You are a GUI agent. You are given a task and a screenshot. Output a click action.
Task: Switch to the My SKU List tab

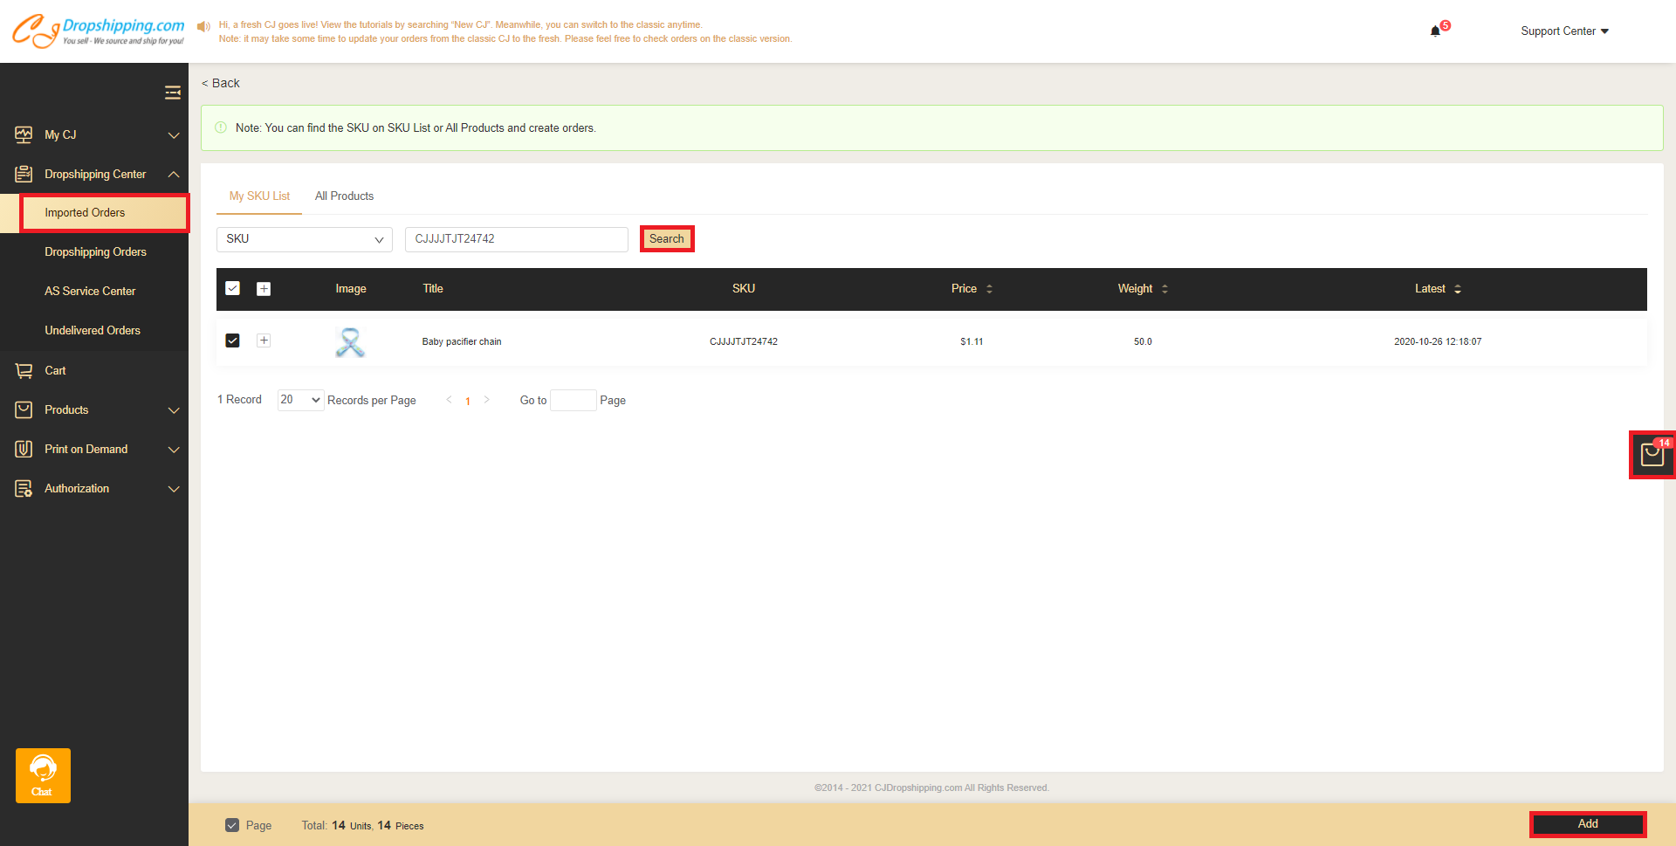click(x=259, y=196)
